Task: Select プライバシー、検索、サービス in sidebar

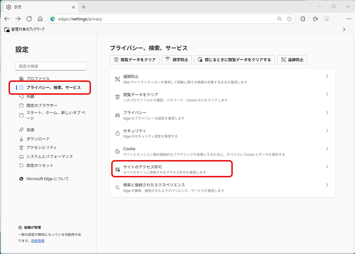Action: 53,87
